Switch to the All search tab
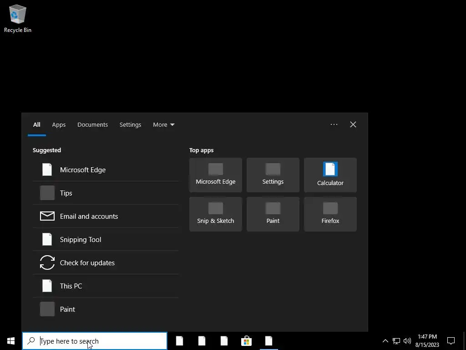This screenshot has width=466, height=350. coord(36,125)
